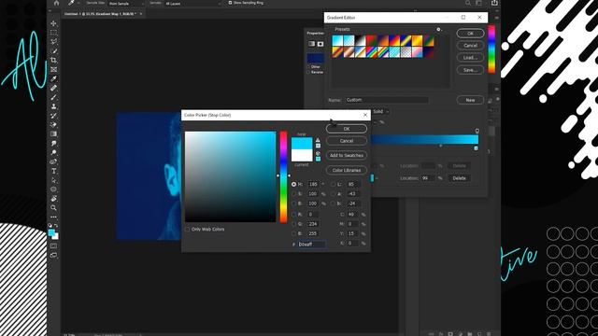The height and width of the screenshot is (336, 598).
Task: Toggle the Reverse checkbox in Properties
Action: click(x=308, y=72)
